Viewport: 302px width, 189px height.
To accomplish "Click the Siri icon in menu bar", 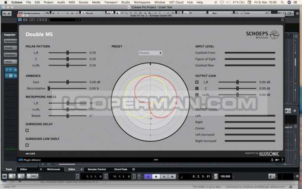I will pos(289,2).
